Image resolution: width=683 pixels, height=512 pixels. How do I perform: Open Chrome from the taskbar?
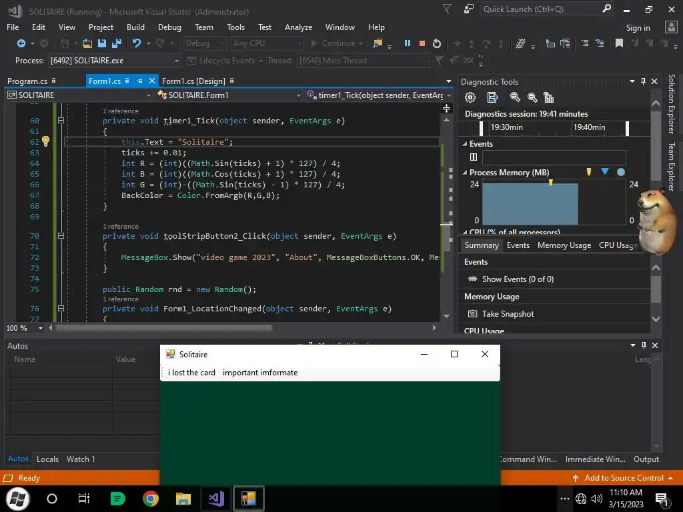[x=151, y=499]
